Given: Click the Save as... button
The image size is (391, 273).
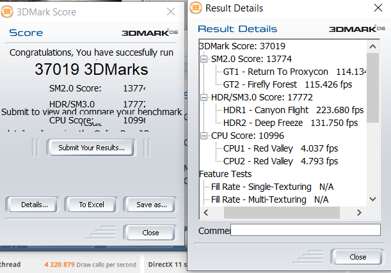Looking at the screenshot, I should [152, 205].
